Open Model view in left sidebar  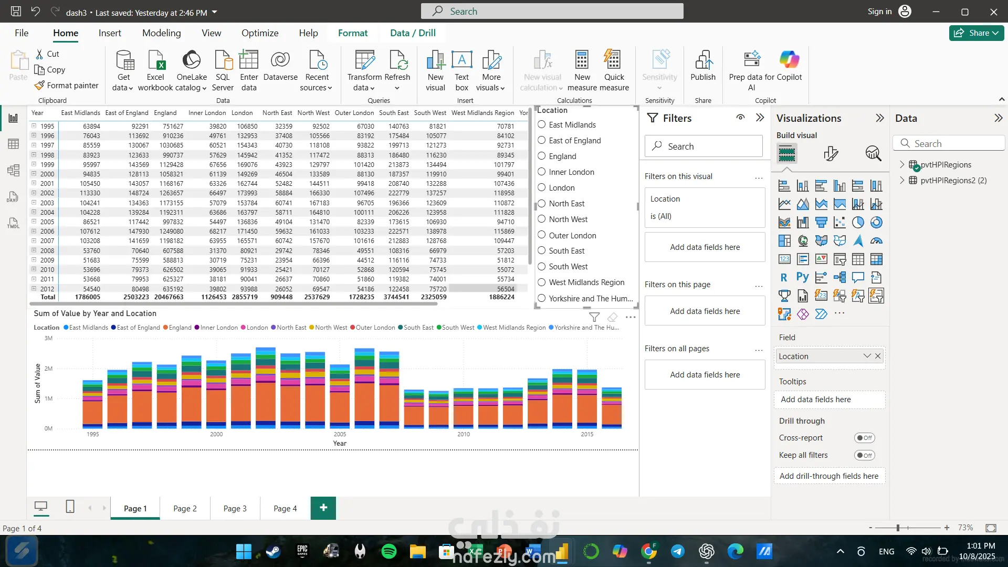coord(13,170)
